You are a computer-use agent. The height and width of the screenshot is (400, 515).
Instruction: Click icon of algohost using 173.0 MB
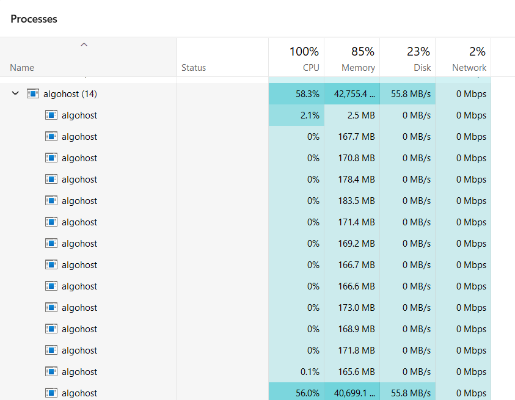[51, 308]
